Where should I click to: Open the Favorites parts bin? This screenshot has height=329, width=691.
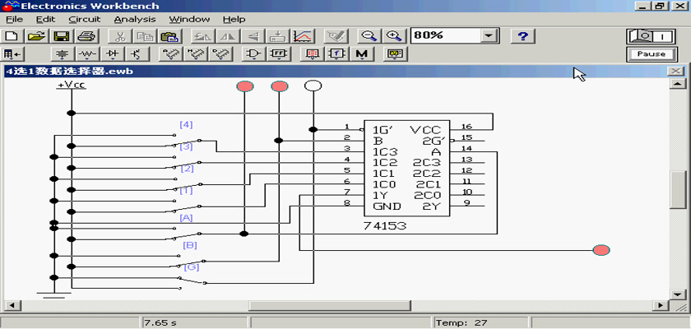coord(12,53)
